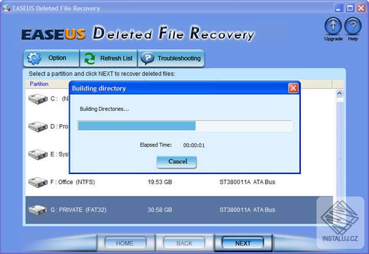This screenshot has width=369, height=254.
Task: Maximize the EASEUS window
Action: [x=350, y=9]
